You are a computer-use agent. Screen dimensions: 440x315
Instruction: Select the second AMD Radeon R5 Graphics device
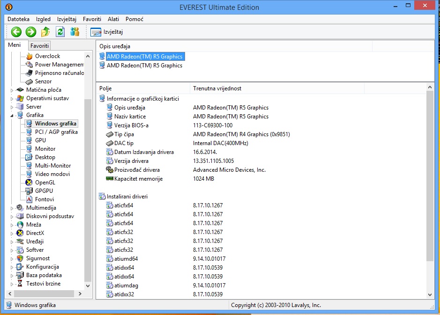(x=144, y=66)
